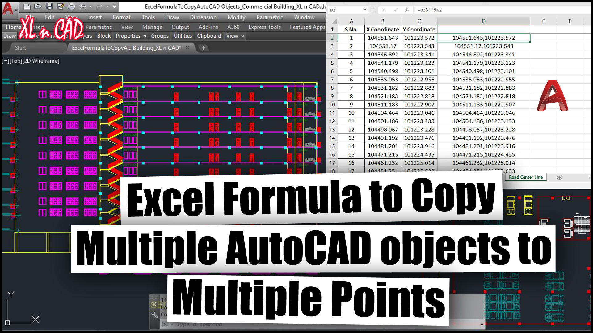The width and height of the screenshot is (593, 333).
Task: Select the Modify menu in ribbon
Action: (x=235, y=17)
